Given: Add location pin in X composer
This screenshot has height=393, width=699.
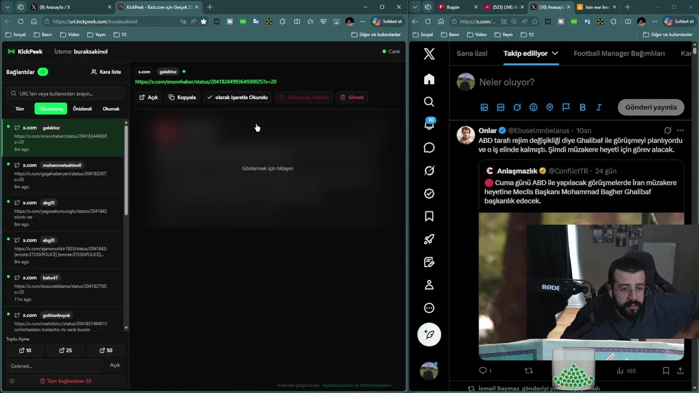Looking at the screenshot, I should pos(550,107).
